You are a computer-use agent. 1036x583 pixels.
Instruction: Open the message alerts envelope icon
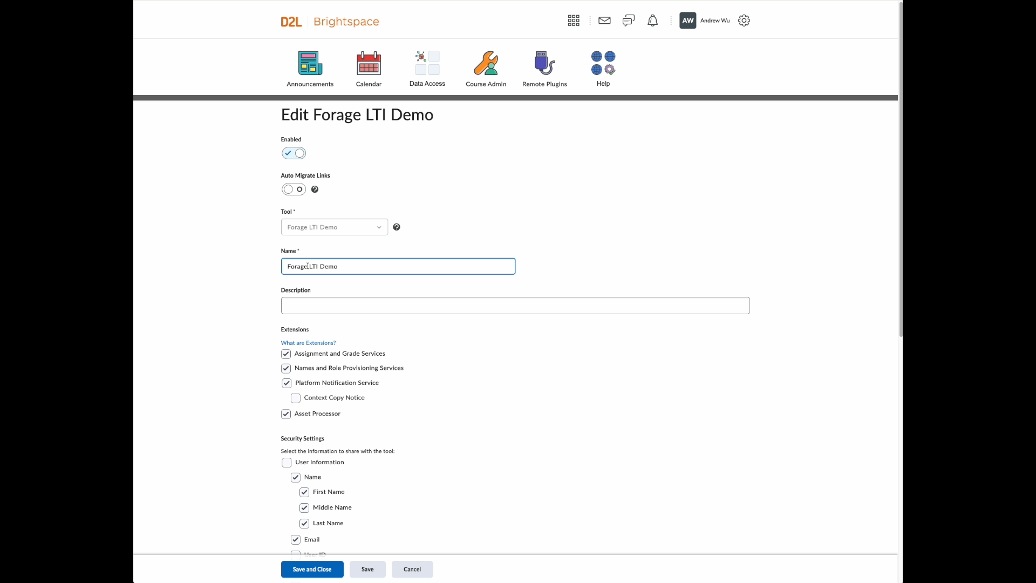[604, 21]
